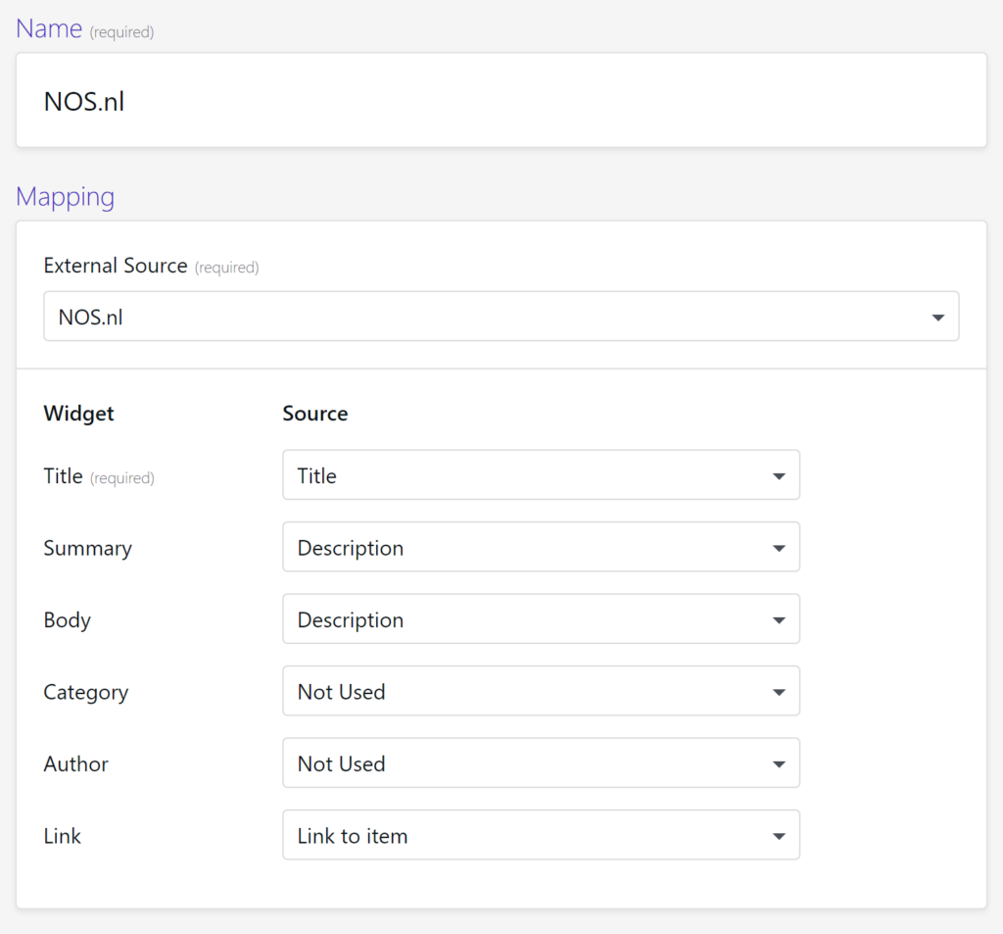Open the Link source dropdown
The height and width of the screenshot is (934, 1003).
(541, 835)
